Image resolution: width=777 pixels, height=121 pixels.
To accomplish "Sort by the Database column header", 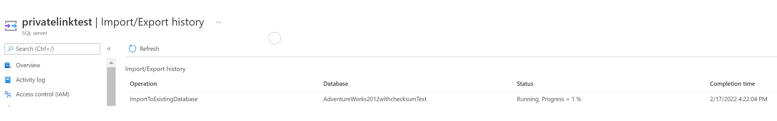I will (336, 84).
